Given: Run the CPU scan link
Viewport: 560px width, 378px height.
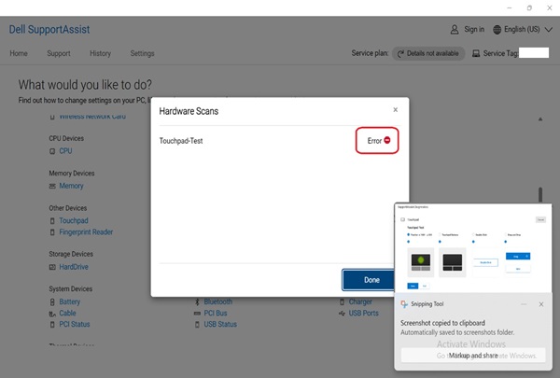Looking at the screenshot, I should pyautogui.click(x=65, y=151).
